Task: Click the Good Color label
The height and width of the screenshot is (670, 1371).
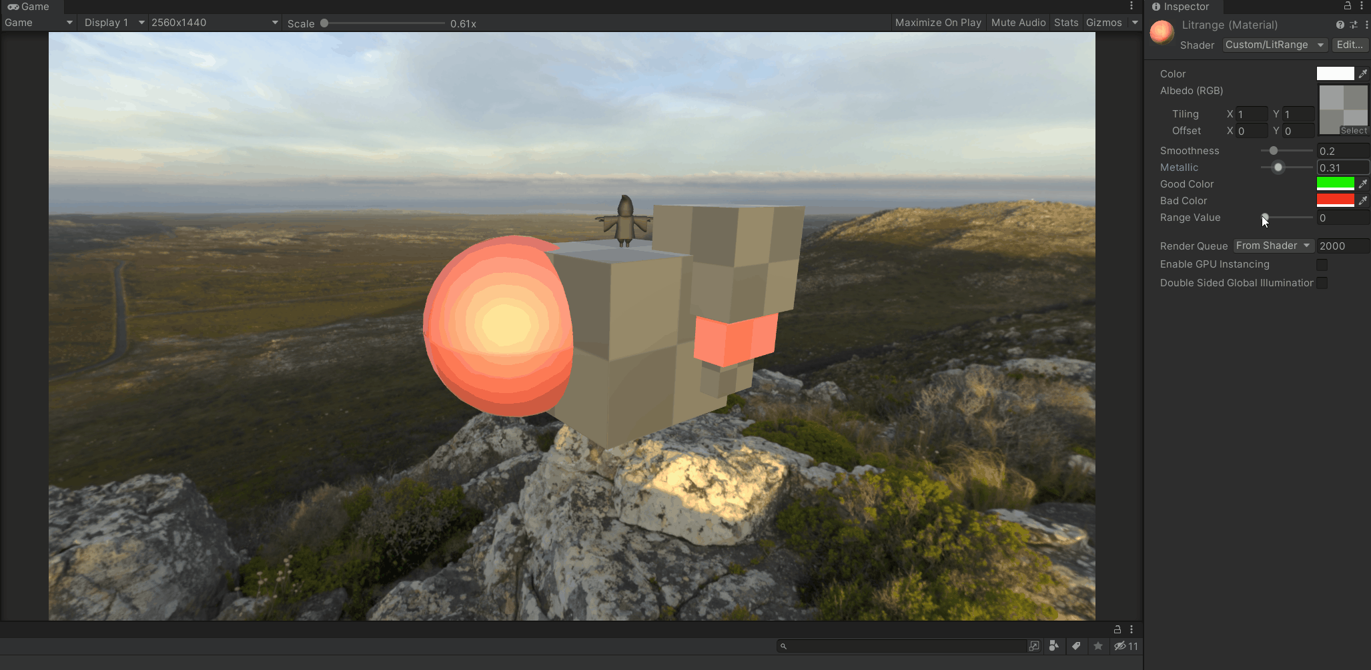Action: pyautogui.click(x=1187, y=184)
